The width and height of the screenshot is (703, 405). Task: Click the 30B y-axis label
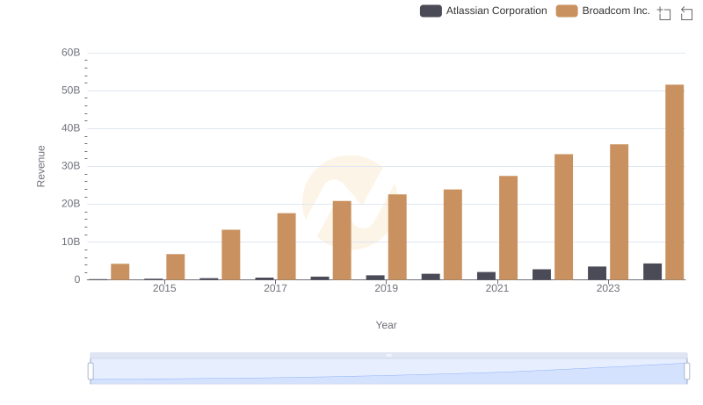pyautogui.click(x=71, y=166)
